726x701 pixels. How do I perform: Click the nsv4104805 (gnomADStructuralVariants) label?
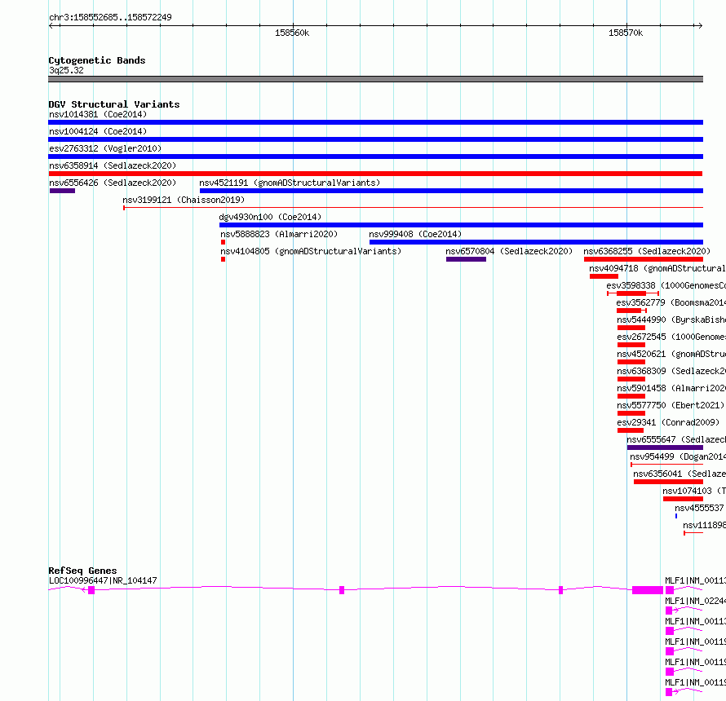pyautogui.click(x=311, y=251)
